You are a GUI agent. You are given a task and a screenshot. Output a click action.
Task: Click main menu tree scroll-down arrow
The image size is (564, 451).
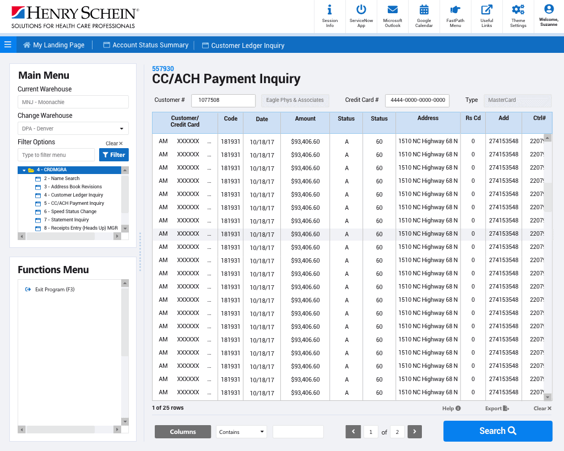coord(125,229)
